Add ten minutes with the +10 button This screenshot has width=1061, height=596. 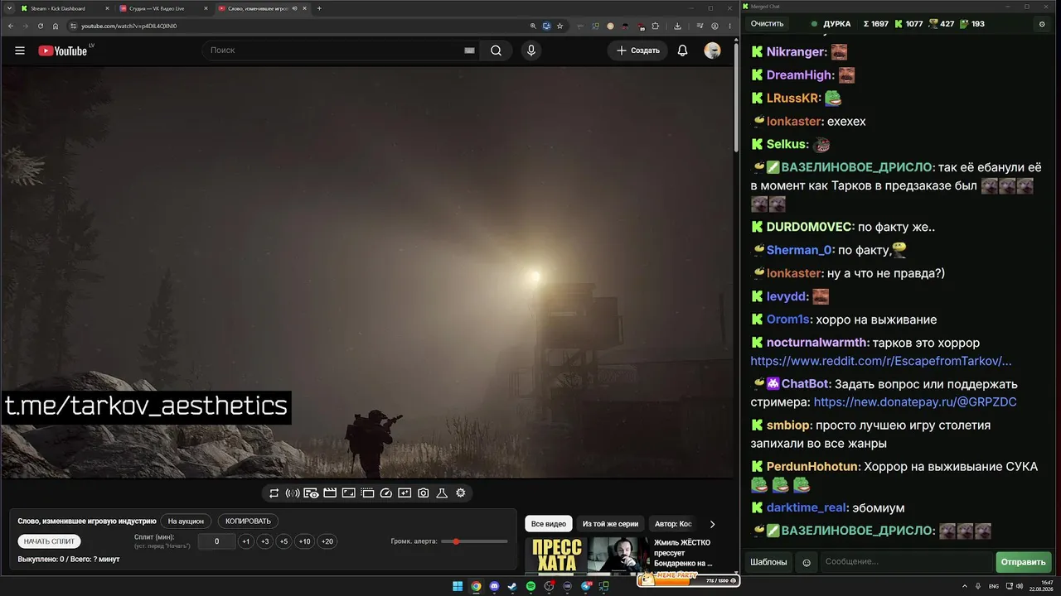click(305, 541)
